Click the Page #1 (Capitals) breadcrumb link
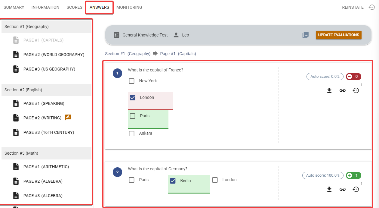 click(178, 54)
